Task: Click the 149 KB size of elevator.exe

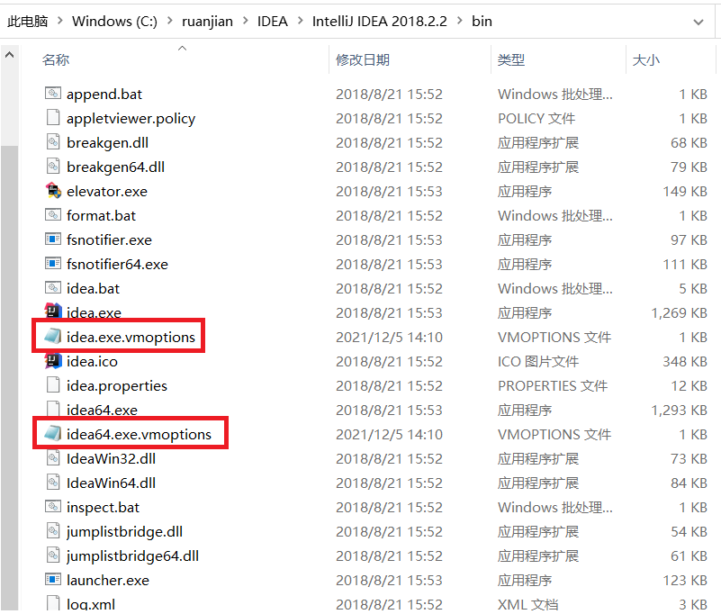Action: pyautogui.click(x=685, y=191)
